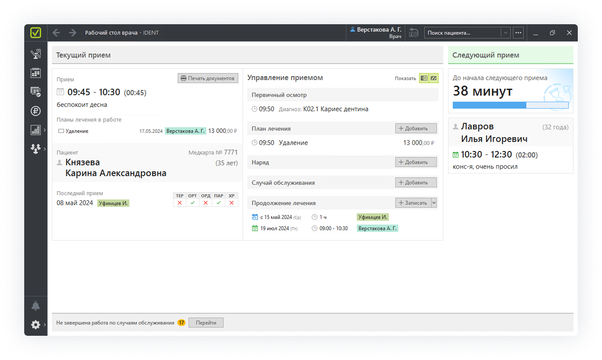The height and width of the screenshot is (360, 602).
Task: Open the schedule calendar sidebar icon
Action: (x=35, y=73)
